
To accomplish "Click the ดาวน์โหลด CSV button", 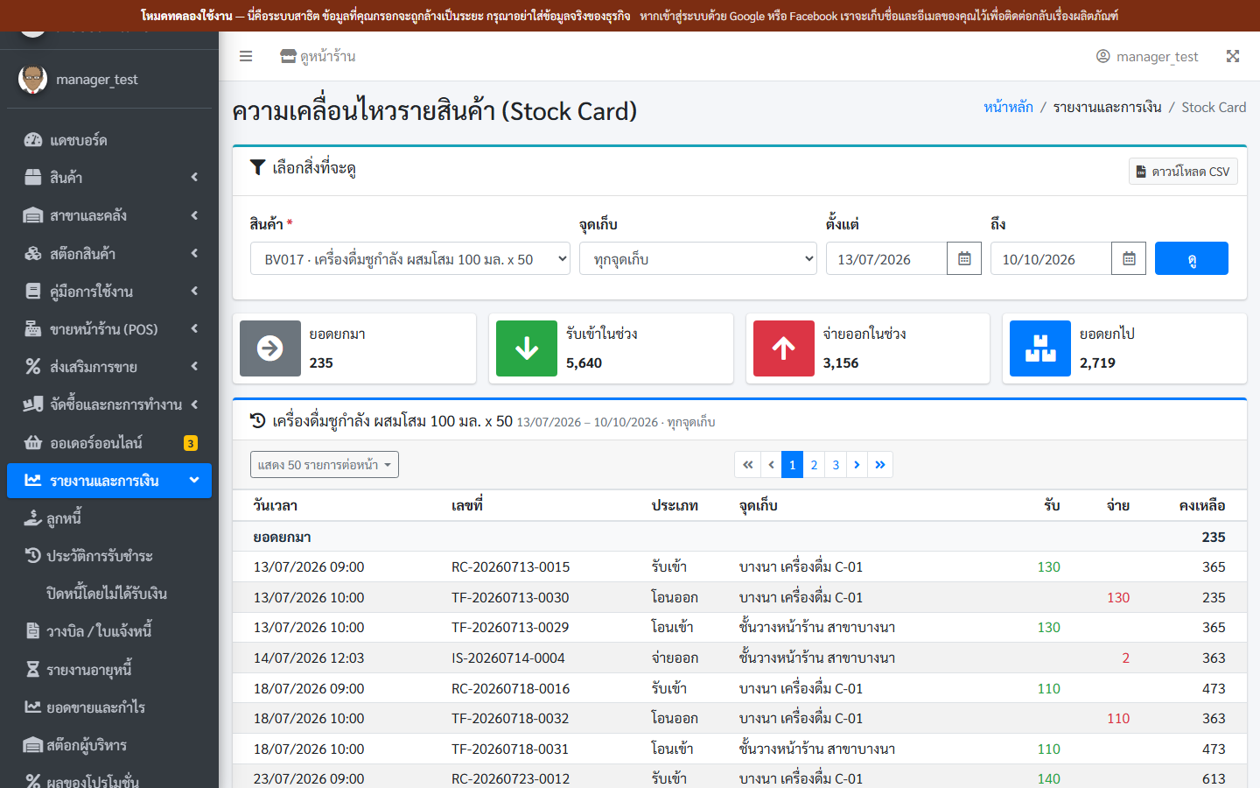I will [1183, 171].
